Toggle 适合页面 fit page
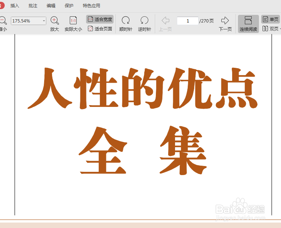 coord(100,29)
